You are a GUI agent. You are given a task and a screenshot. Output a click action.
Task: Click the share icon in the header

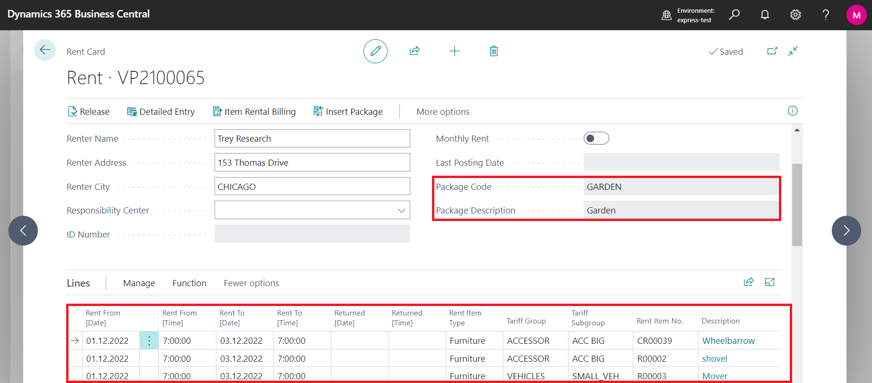click(414, 51)
